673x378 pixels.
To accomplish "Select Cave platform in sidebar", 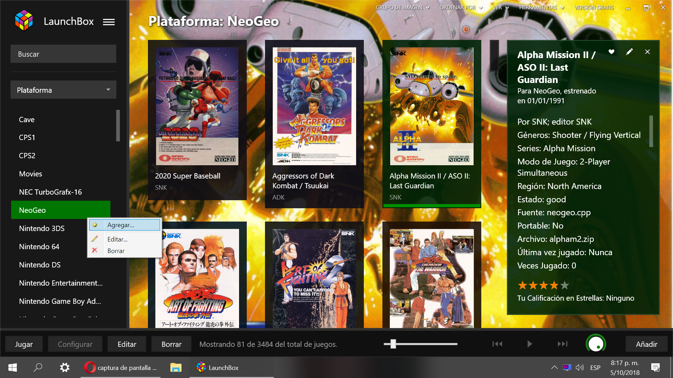I will click(61, 119).
